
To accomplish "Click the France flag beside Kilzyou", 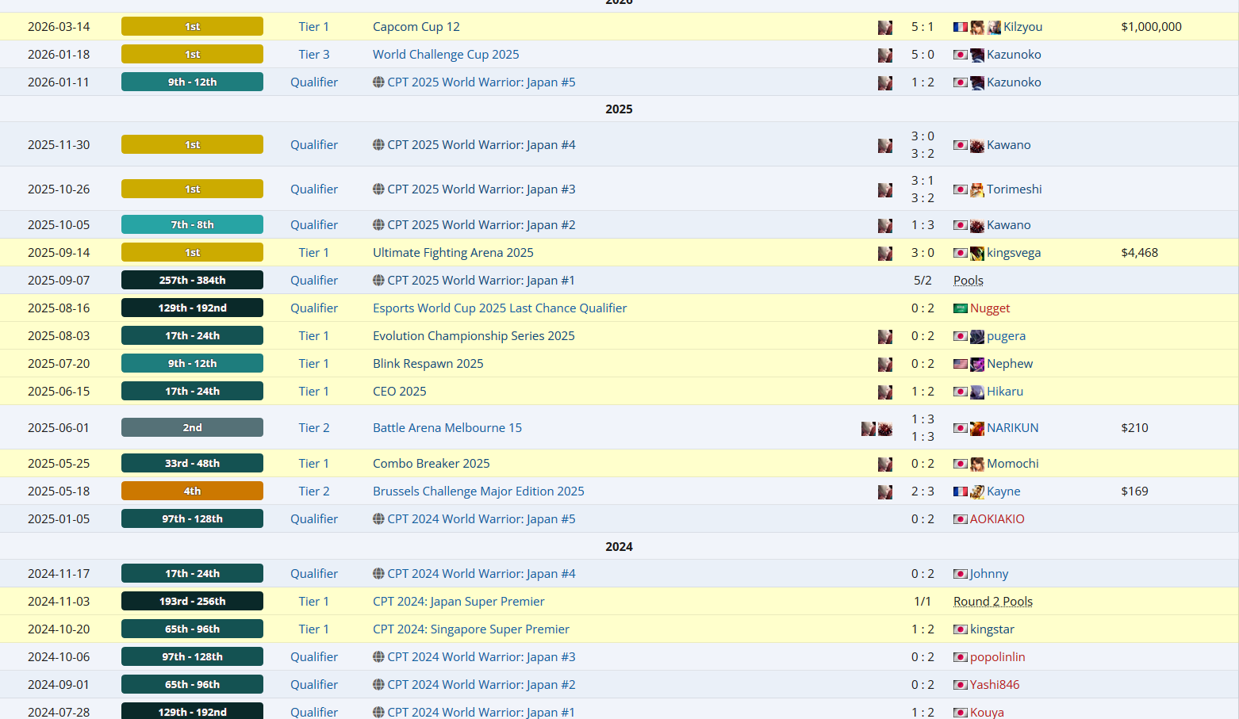I will (x=960, y=27).
